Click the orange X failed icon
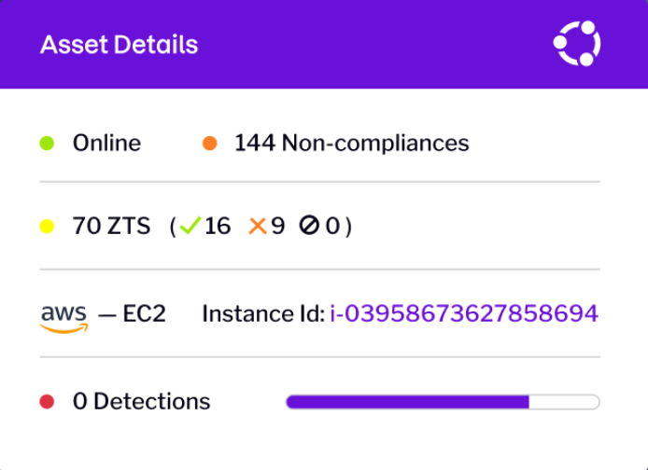Image resolution: width=648 pixels, height=470 pixels. (x=258, y=226)
